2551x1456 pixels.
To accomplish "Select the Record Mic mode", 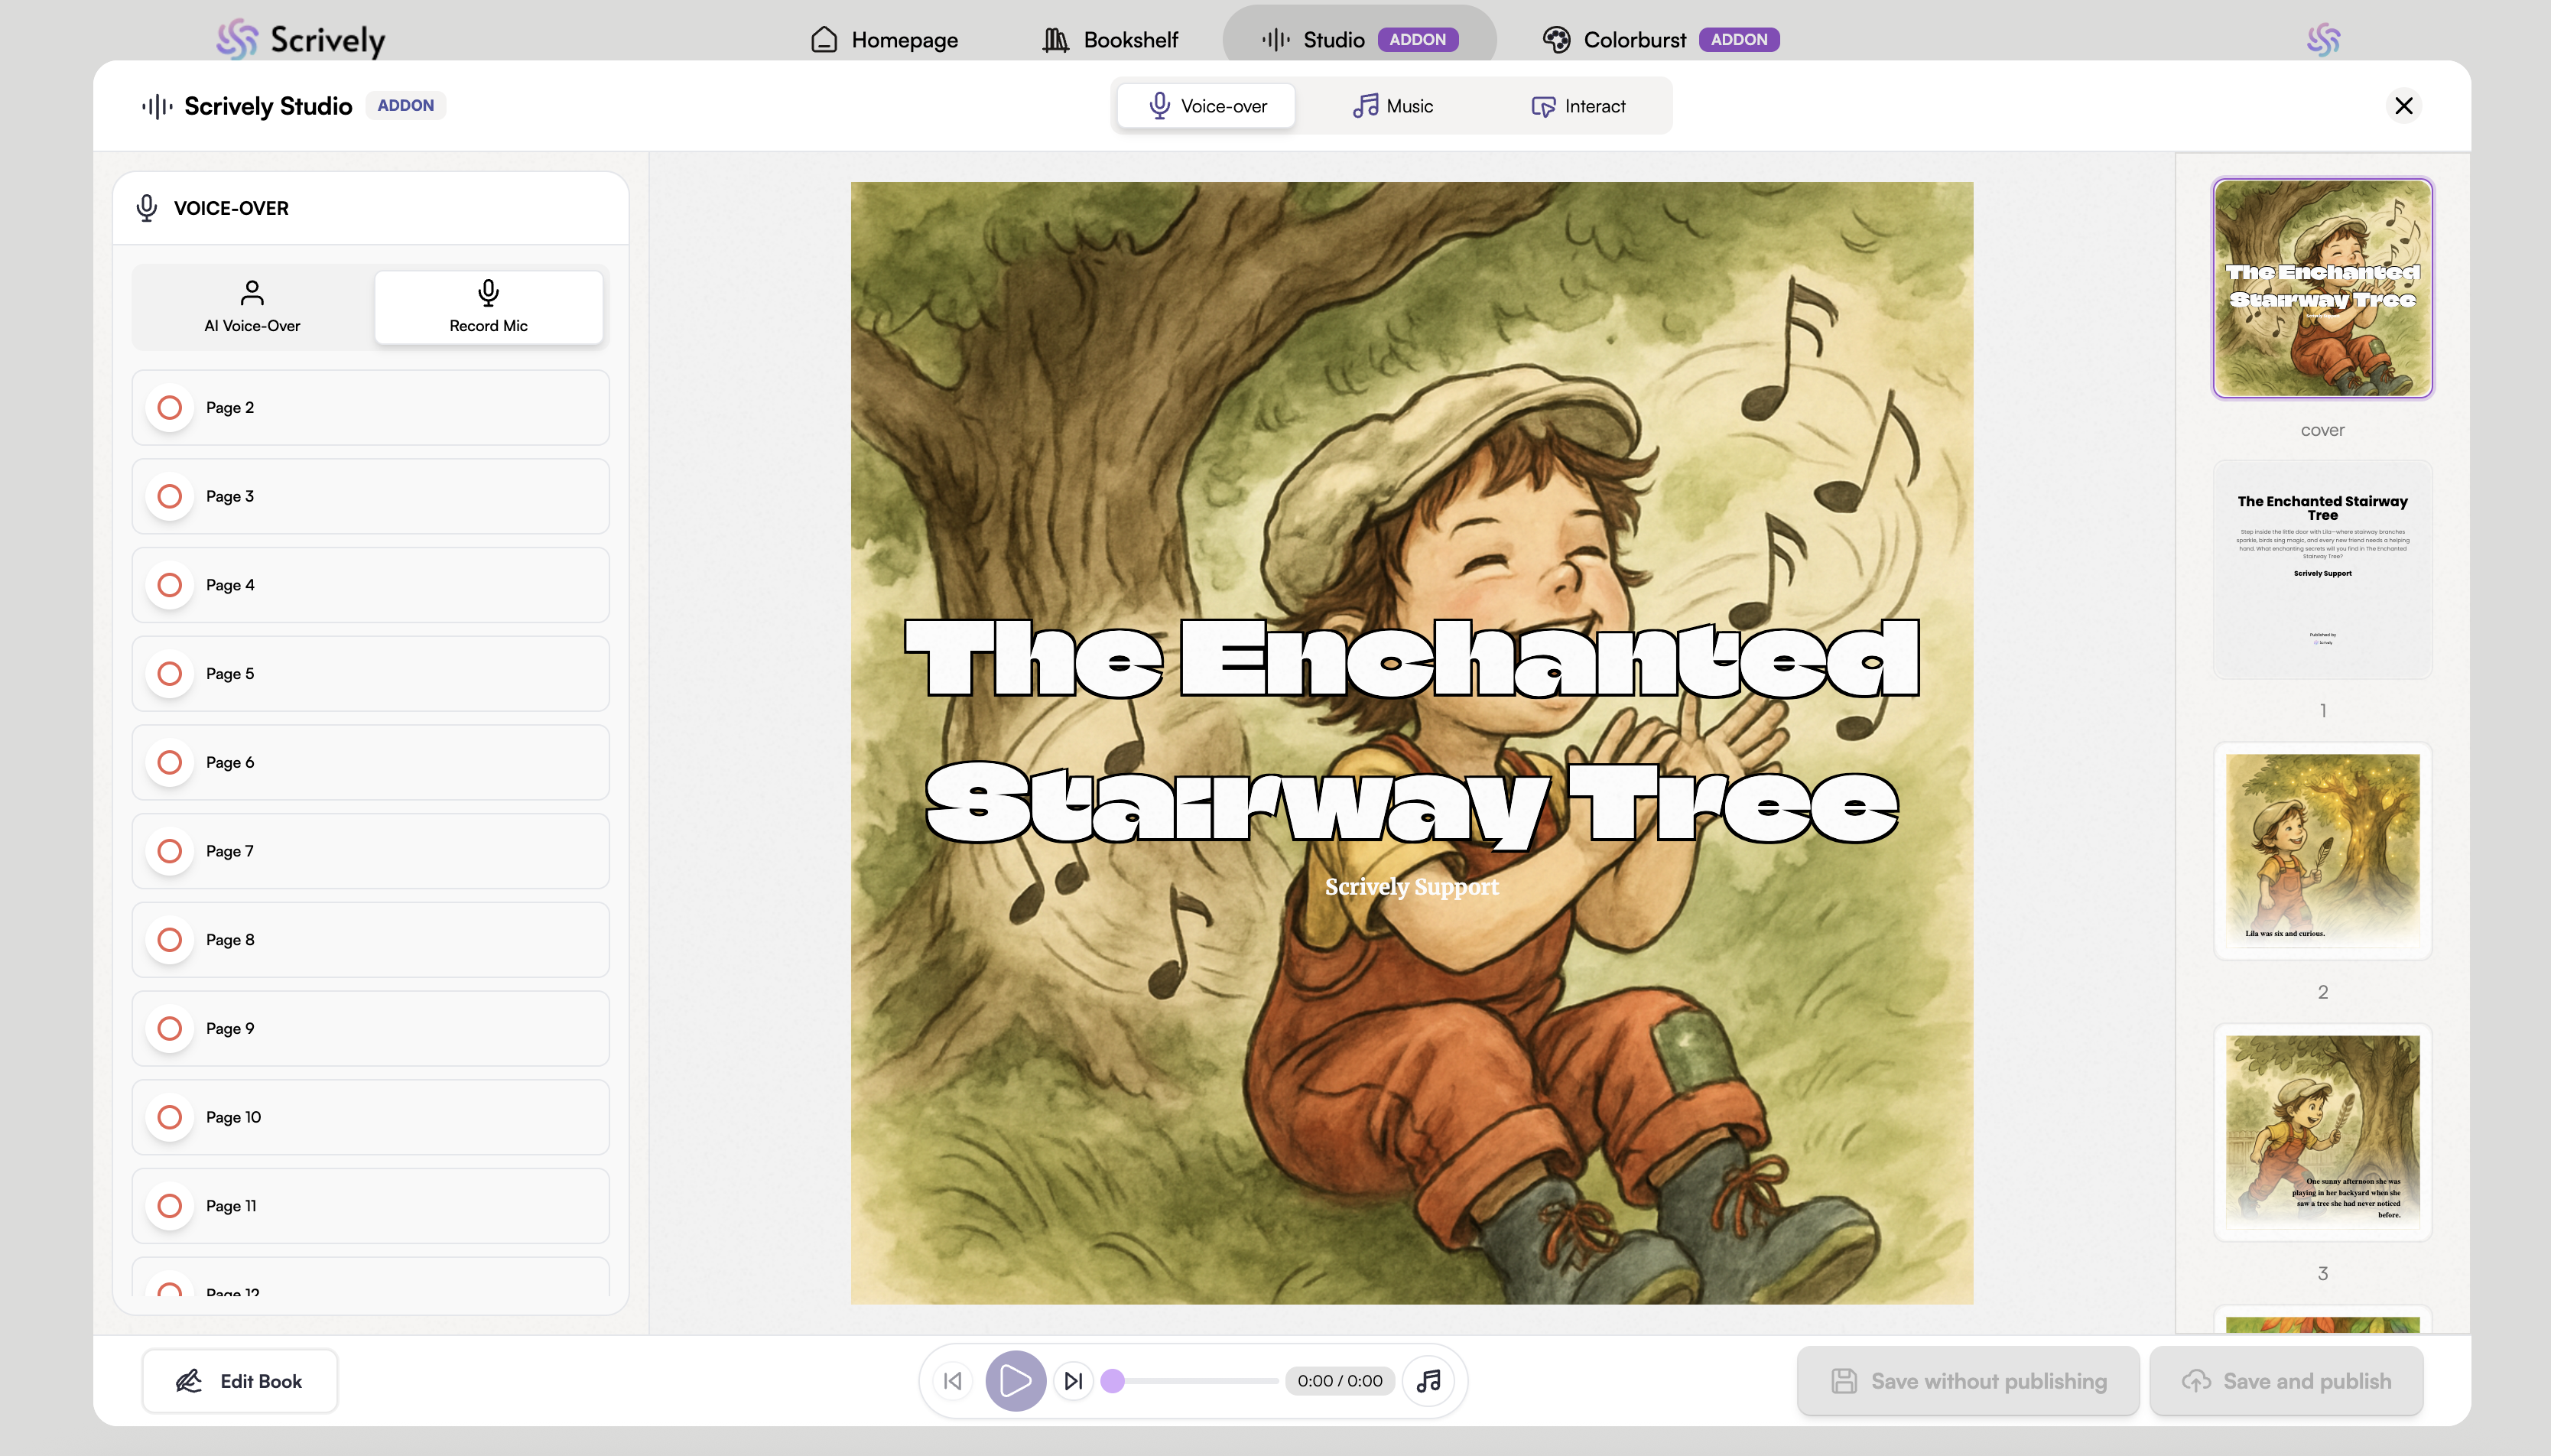I will click(x=488, y=307).
